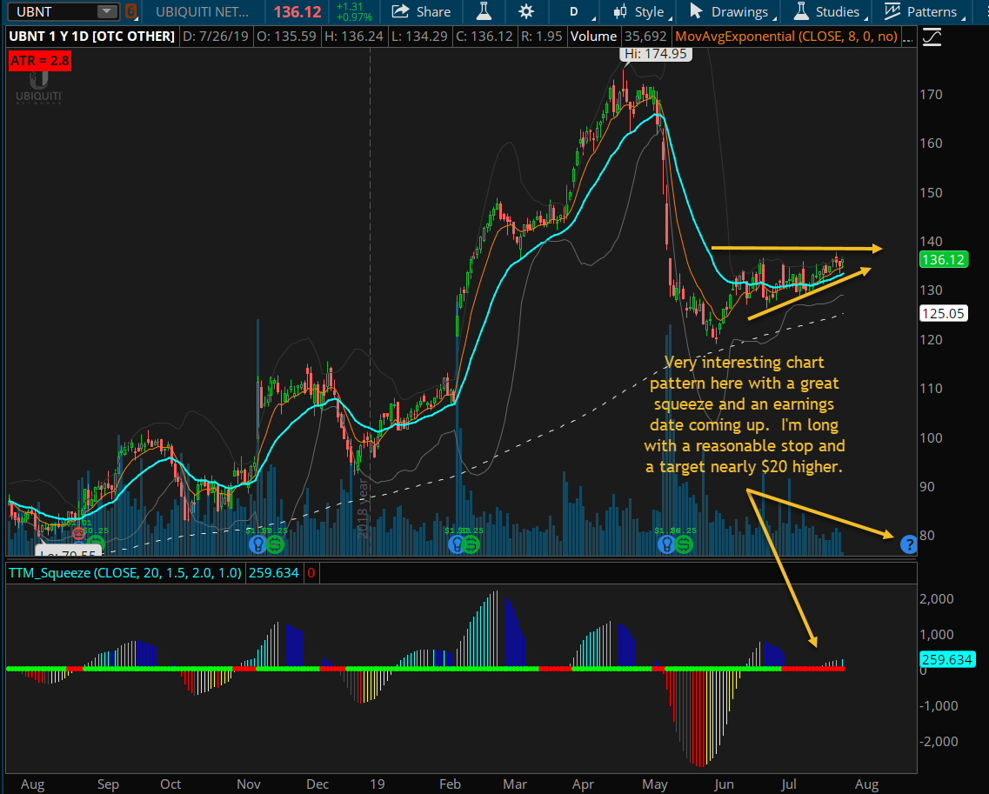Image resolution: width=989 pixels, height=794 pixels.
Task: Click the November blue lightbulb event icon
Action: (257, 544)
